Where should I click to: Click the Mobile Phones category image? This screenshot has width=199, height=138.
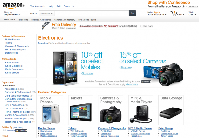(x=51, y=114)
